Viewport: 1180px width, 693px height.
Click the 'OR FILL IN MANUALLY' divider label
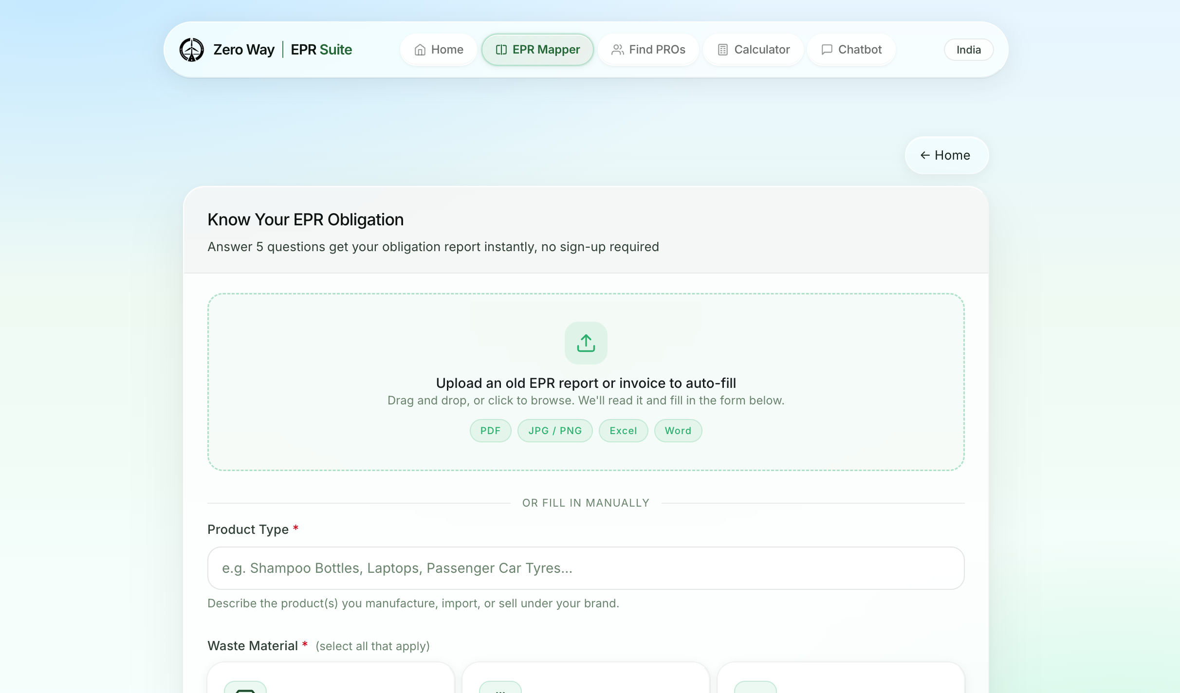tap(586, 503)
